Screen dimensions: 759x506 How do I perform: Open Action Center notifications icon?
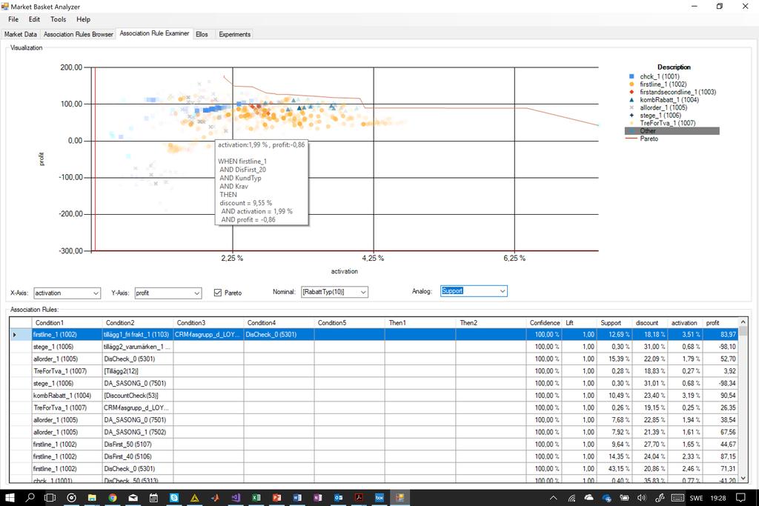coord(740,497)
